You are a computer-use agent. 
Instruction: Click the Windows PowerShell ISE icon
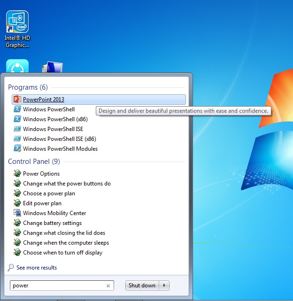tap(17, 129)
